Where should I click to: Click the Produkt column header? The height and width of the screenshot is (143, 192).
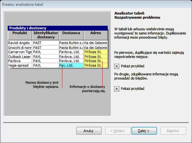point(20,35)
